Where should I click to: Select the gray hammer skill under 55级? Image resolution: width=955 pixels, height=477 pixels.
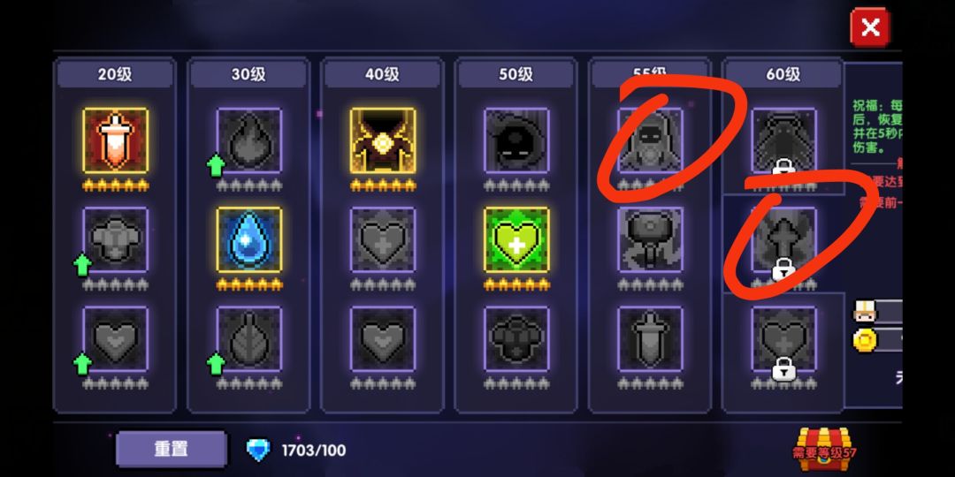[650, 239]
